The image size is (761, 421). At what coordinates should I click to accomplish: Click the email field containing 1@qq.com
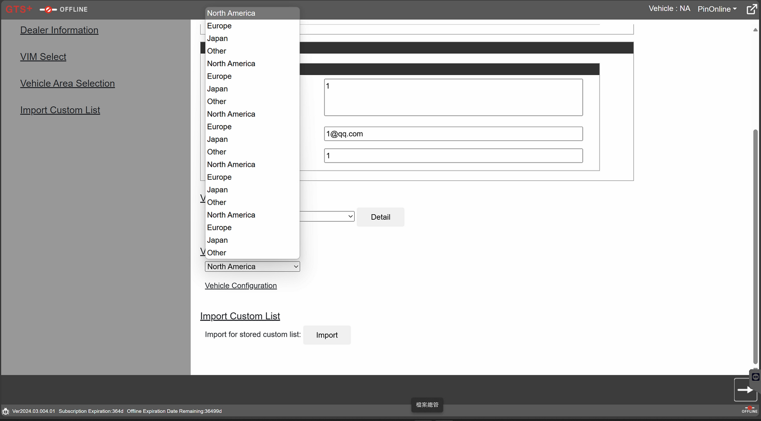coord(453,134)
